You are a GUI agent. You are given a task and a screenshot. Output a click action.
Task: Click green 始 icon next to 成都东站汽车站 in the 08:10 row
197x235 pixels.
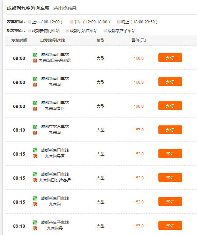(x=35, y=127)
